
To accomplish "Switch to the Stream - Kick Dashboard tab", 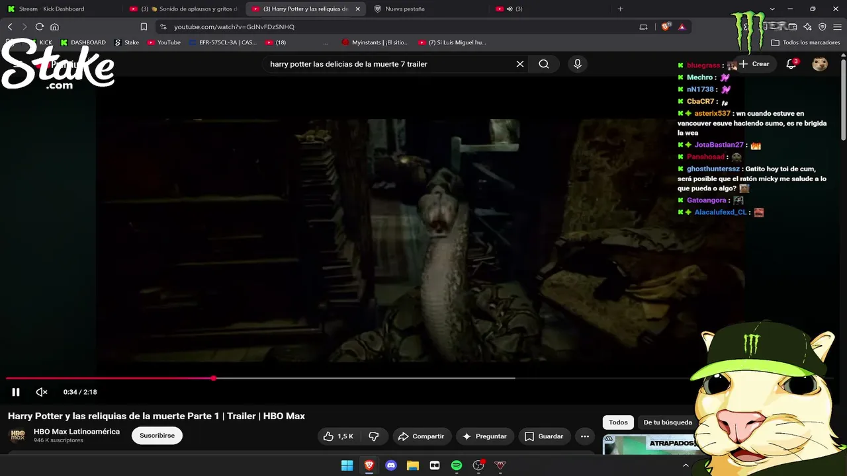I will [60, 9].
